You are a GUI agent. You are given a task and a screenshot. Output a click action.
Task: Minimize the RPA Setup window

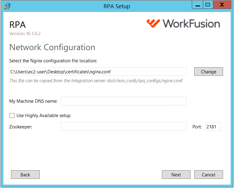tap(197, 5)
